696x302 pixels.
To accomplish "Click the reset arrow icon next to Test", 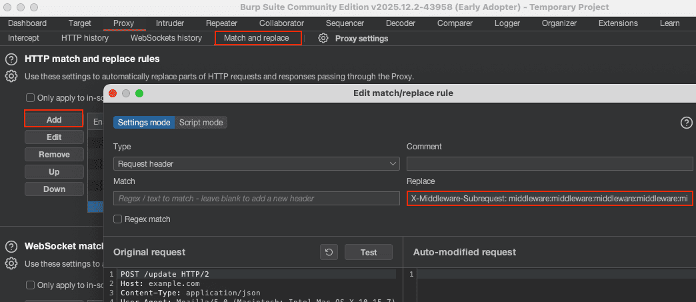I will pyautogui.click(x=328, y=252).
